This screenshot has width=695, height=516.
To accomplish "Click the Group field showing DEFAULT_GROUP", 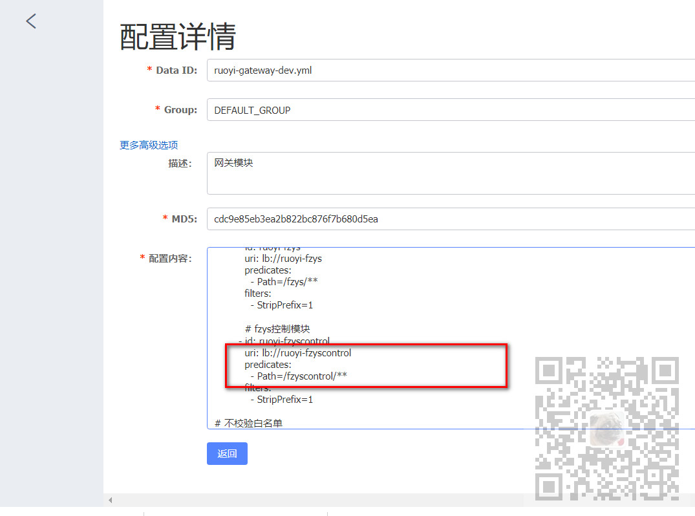I will 451,110.
